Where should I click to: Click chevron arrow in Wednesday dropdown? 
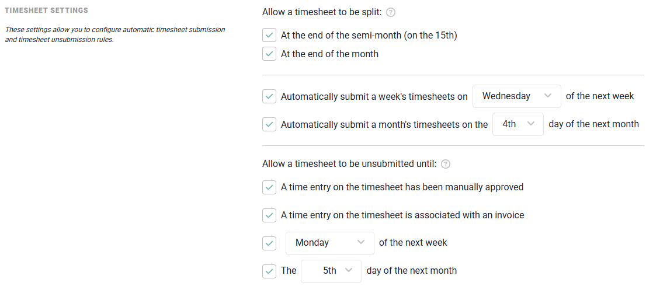click(547, 96)
